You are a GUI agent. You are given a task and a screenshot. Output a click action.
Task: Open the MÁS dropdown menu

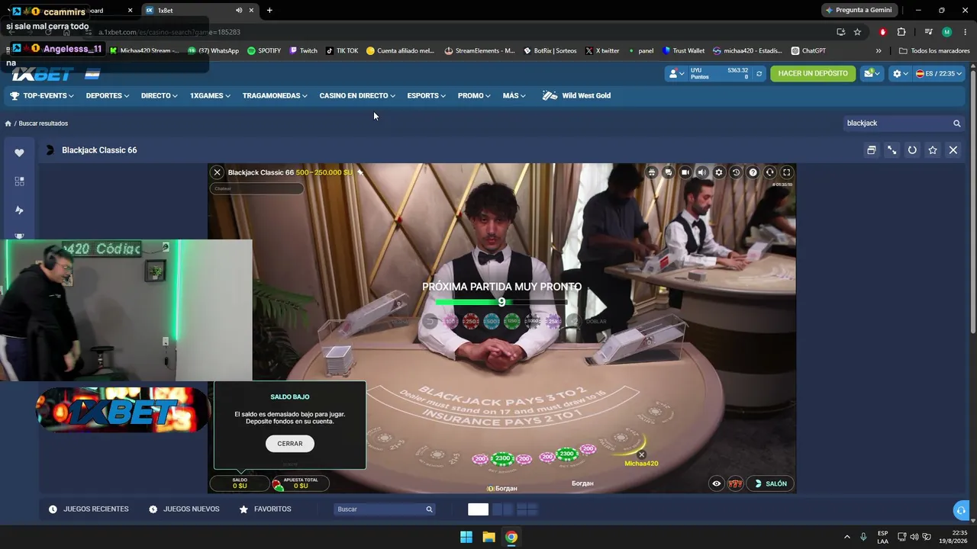click(x=514, y=96)
